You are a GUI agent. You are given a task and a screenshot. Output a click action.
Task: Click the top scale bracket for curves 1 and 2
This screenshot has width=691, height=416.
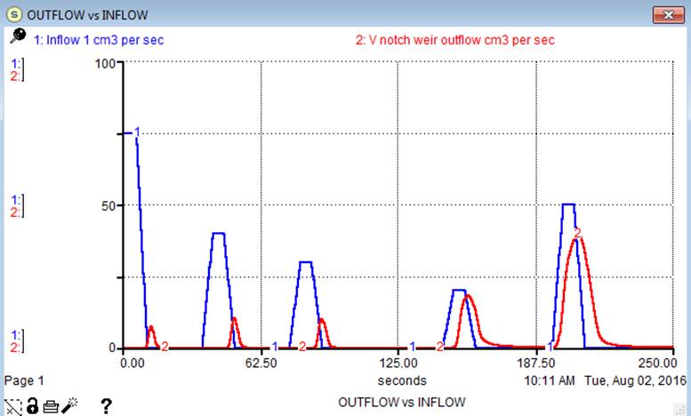[16, 68]
